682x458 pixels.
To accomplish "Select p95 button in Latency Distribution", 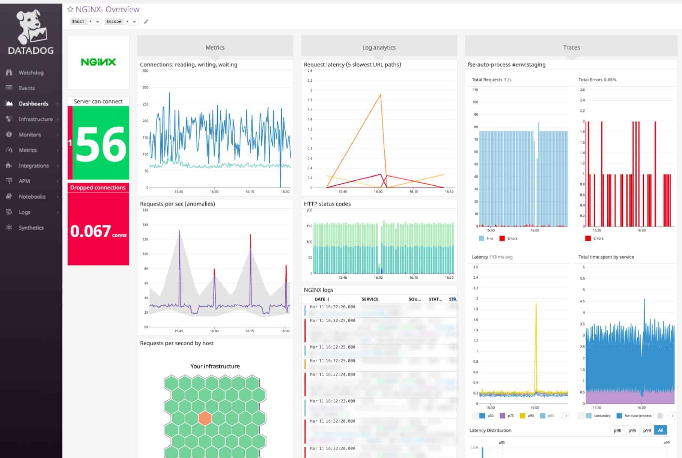I will coord(632,430).
